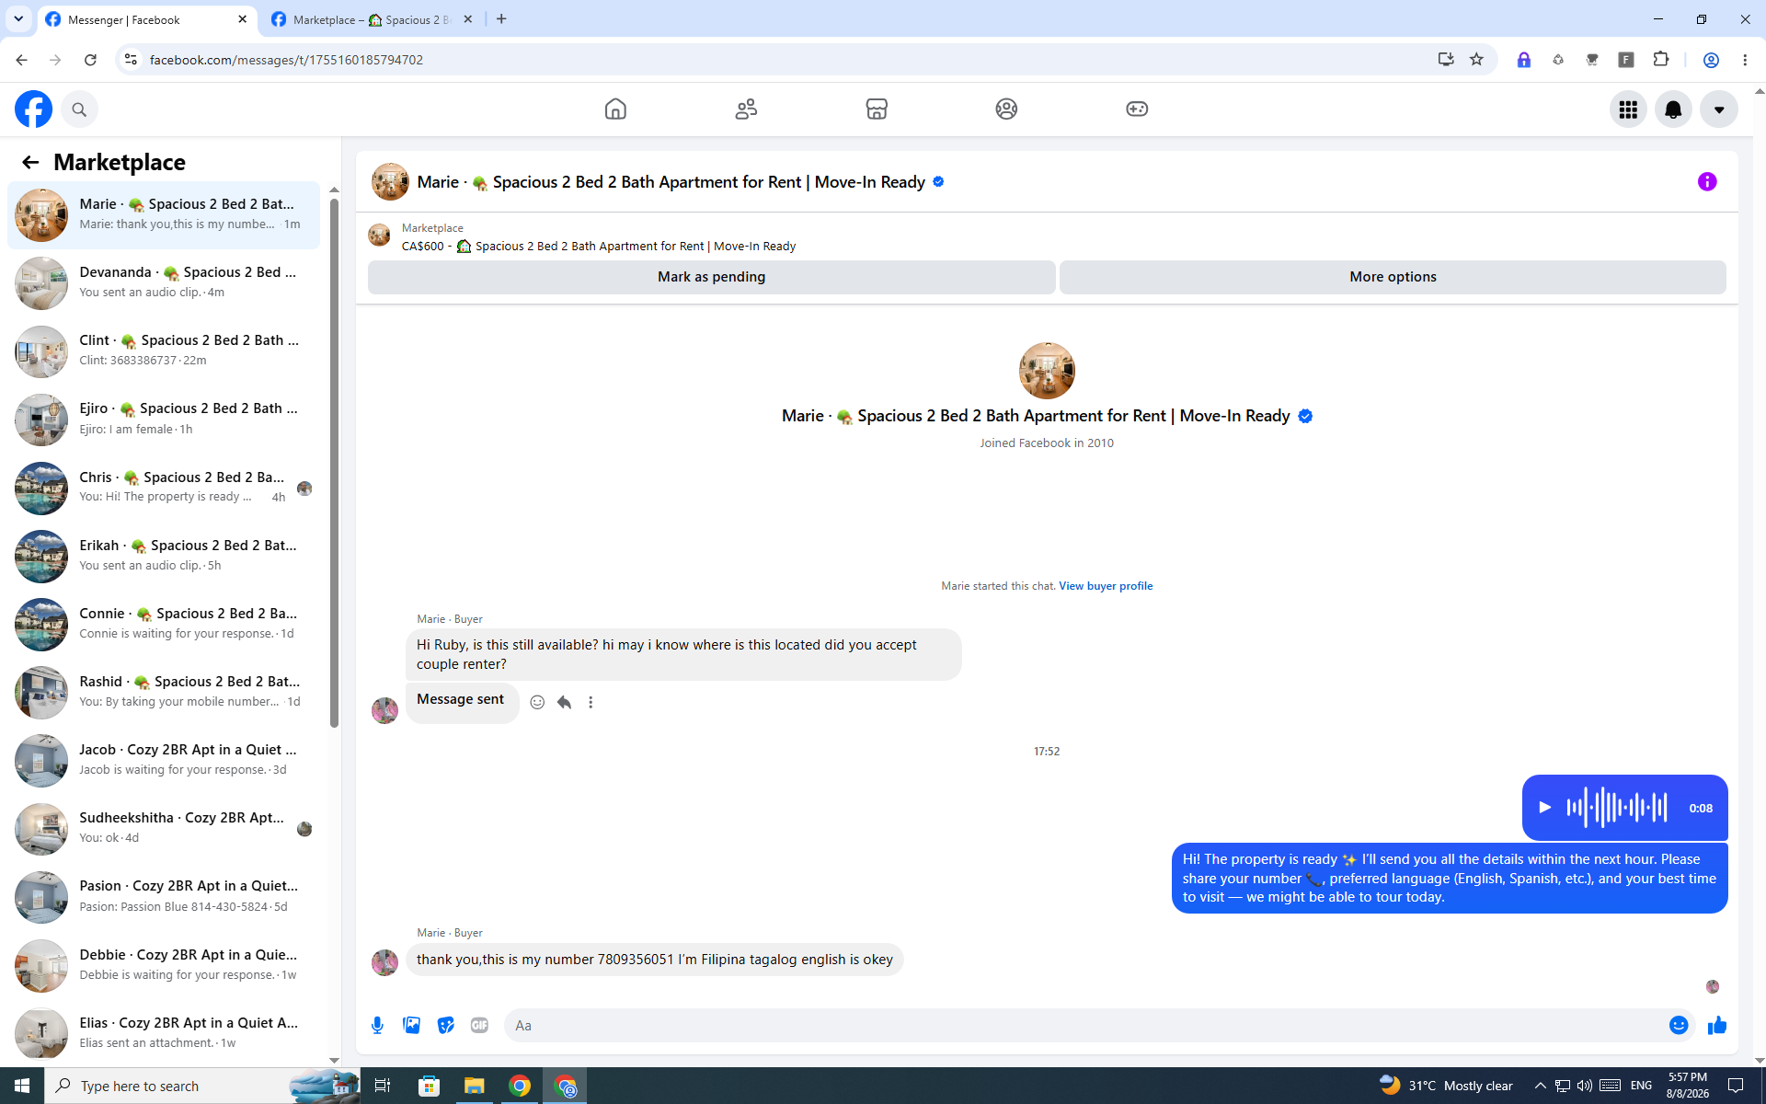Open Rashid's conversation
Screen dimensions: 1766x1104
(164, 693)
